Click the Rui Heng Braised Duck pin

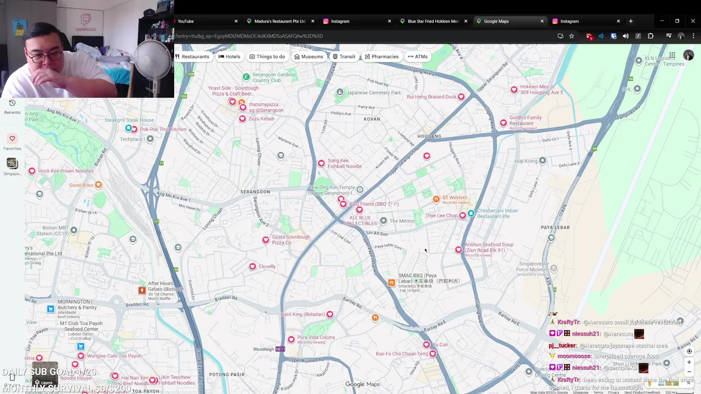461,96
